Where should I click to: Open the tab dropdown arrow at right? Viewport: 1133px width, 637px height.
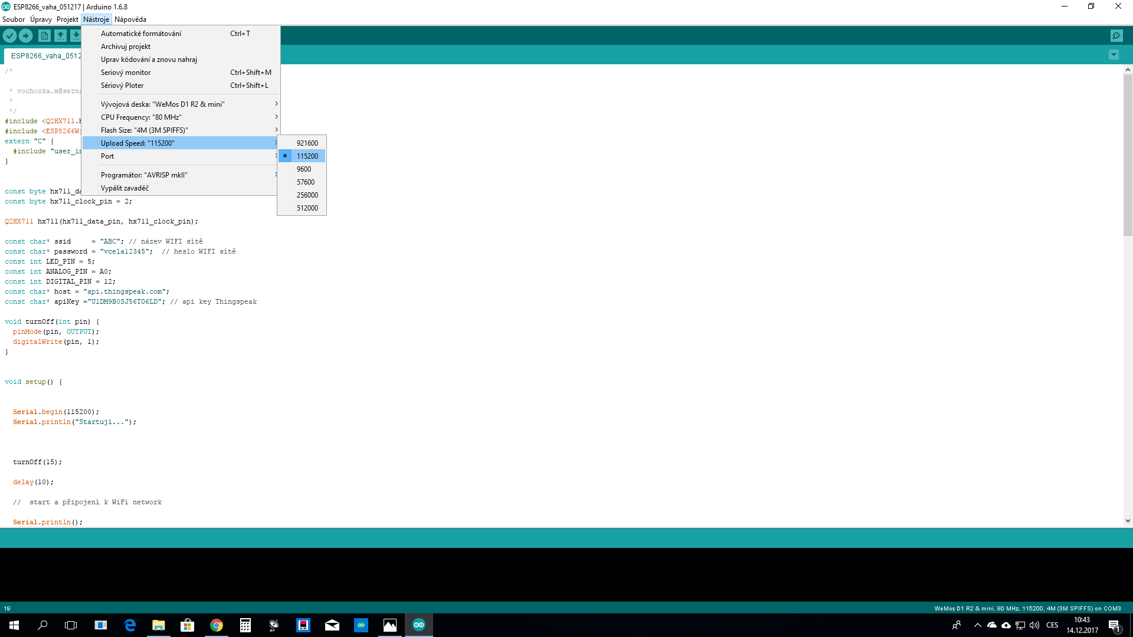(x=1114, y=55)
